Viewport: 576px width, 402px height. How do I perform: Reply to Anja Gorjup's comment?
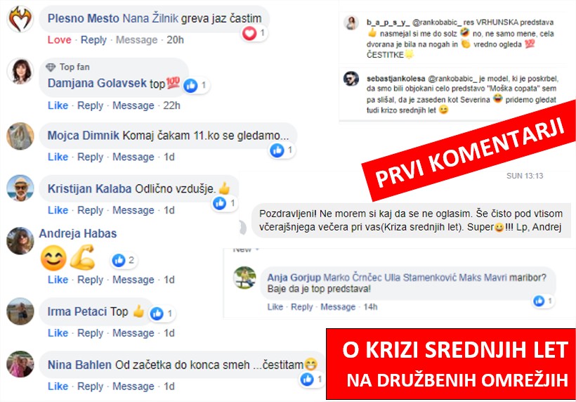click(302, 307)
